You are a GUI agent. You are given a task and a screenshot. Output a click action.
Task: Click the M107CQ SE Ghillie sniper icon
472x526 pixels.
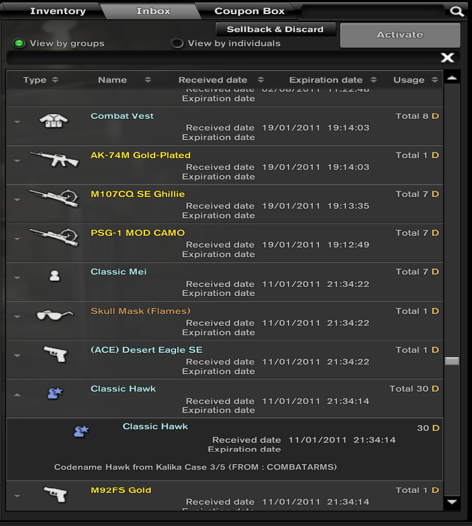pos(53,197)
